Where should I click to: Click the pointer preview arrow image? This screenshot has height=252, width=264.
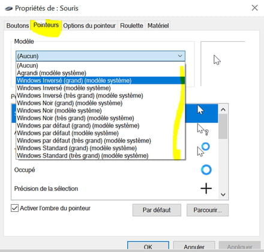pos(217,60)
